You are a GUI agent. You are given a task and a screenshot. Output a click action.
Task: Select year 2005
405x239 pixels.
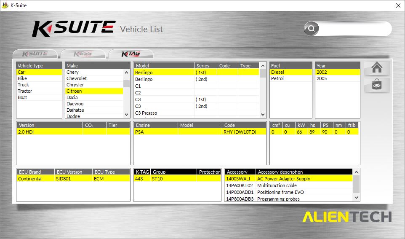point(322,78)
